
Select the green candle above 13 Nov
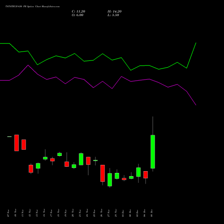tap(38, 166)
